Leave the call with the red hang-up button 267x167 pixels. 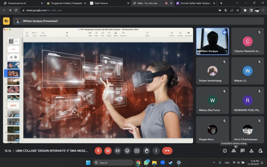167,151
